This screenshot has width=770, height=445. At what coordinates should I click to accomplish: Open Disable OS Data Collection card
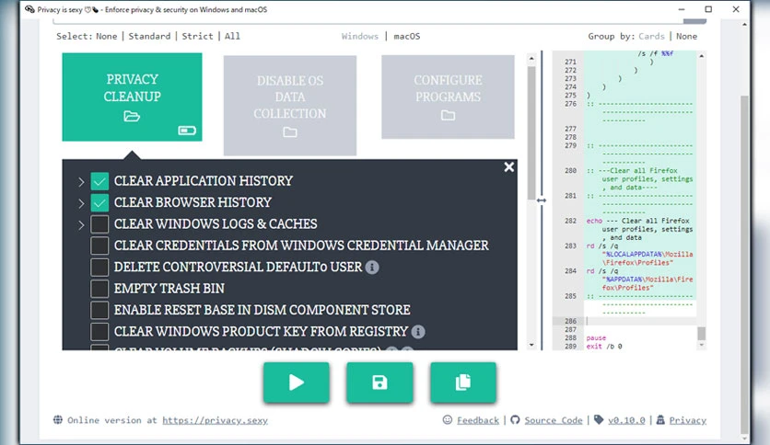pos(290,106)
